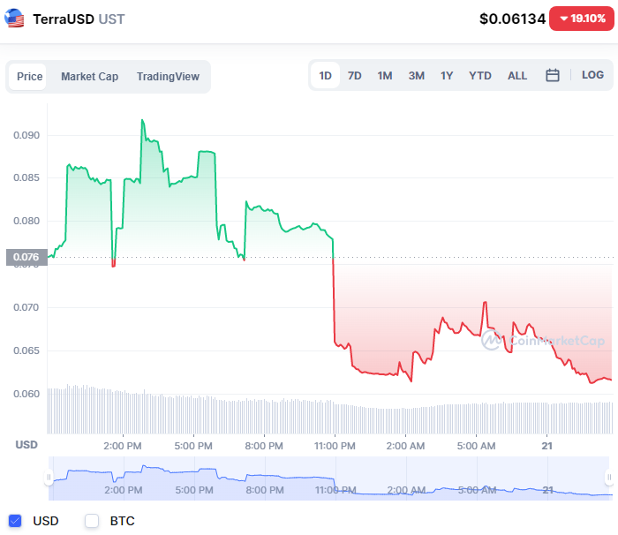Choose the 1M time range
The width and height of the screenshot is (618, 535).
coord(385,76)
